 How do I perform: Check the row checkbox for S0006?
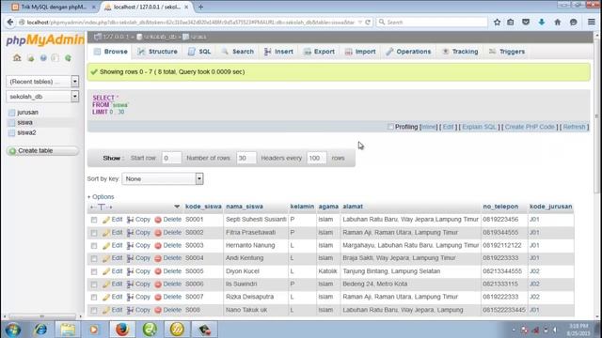[94, 284]
